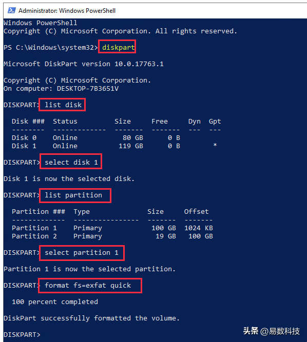Click the highlighted diskpart command
Screen dimensions: 307x342
119,47
